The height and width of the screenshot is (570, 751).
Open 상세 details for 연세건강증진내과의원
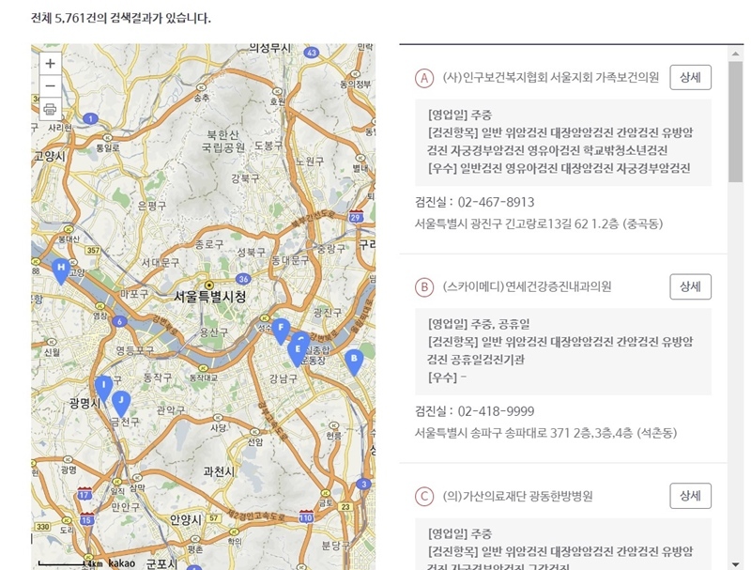[x=691, y=286]
